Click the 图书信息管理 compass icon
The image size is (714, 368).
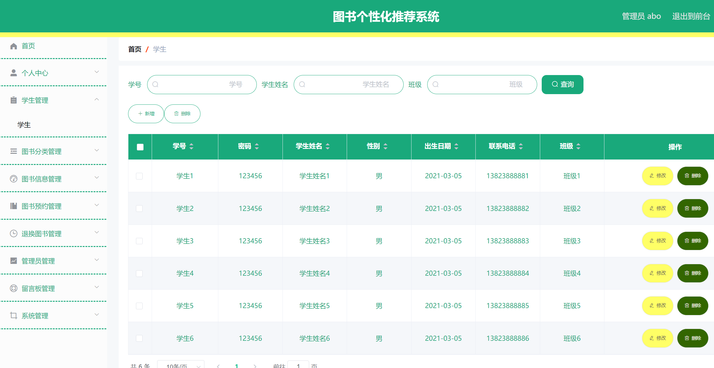pyautogui.click(x=13, y=179)
